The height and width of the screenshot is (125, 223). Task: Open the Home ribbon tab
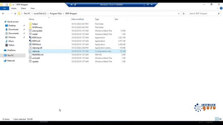(x=14, y=8)
